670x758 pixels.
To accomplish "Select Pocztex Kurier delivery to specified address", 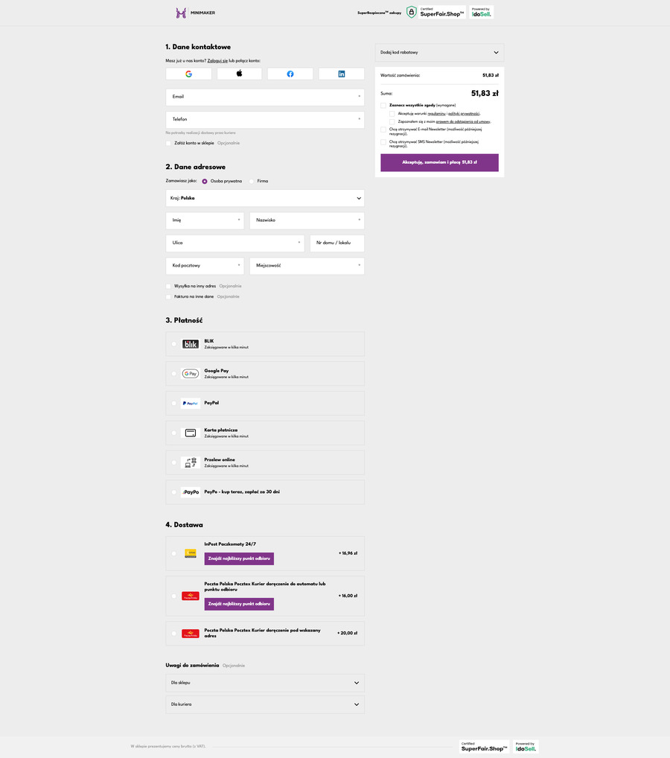I will (174, 634).
